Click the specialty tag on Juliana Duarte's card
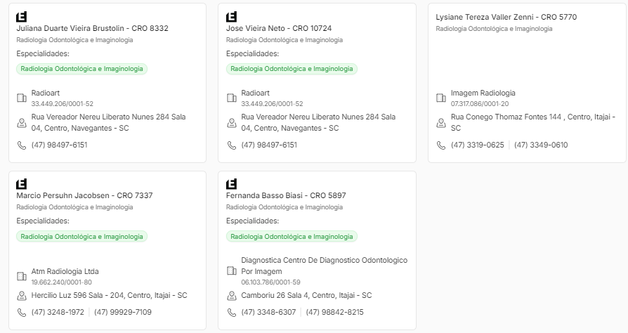The height and width of the screenshot is (333, 628). click(81, 69)
